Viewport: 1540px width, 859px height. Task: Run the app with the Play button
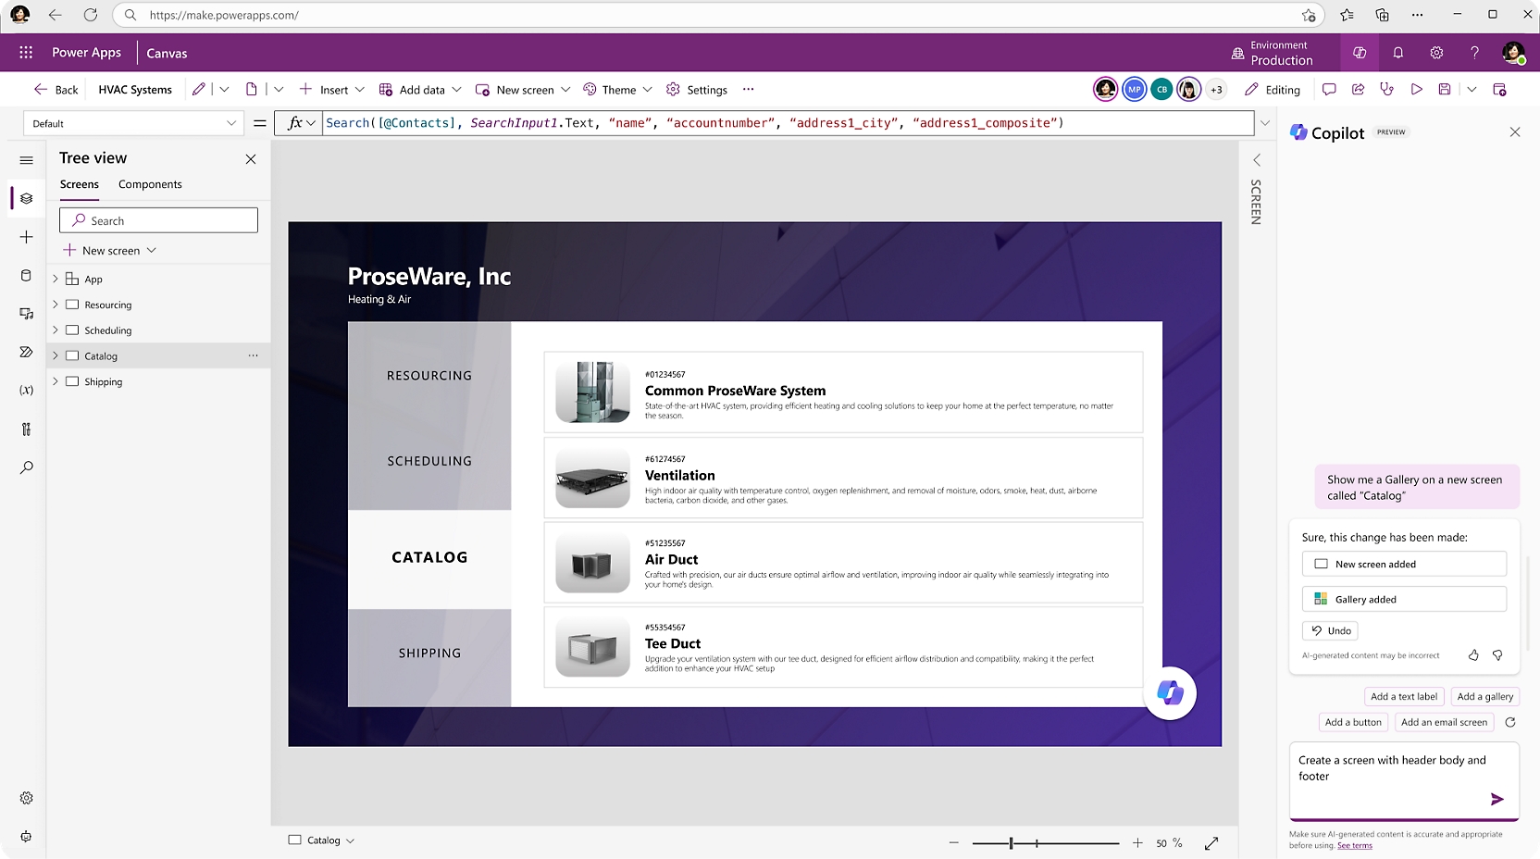[1416, 89]
